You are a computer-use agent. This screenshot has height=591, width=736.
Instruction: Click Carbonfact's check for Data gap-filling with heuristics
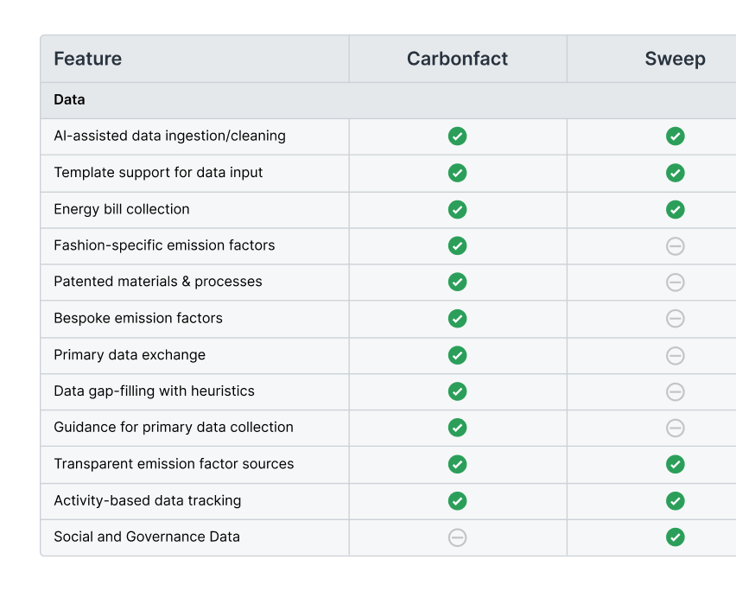point(457,391)
